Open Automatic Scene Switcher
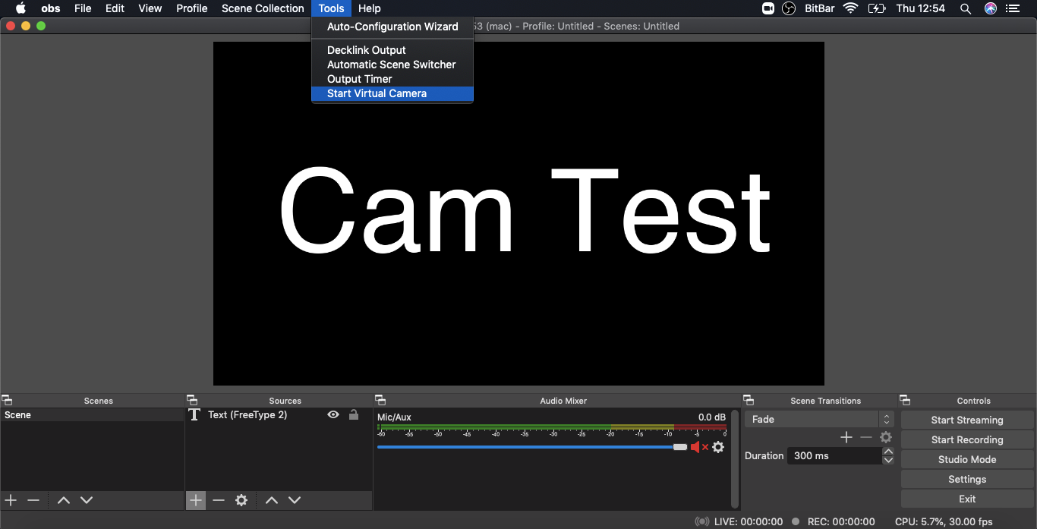Viewport: 1037px width, 529px height. [392, 65]
